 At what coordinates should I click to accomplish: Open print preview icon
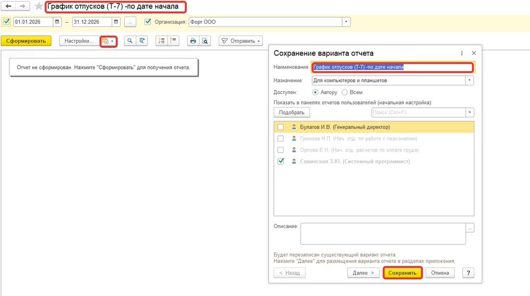(x=205, y=41)
